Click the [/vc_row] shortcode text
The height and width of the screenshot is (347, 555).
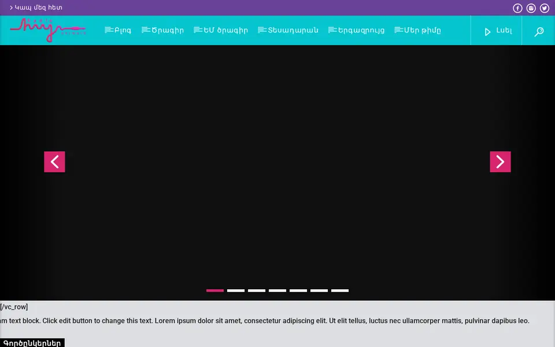pyautogui.click(x=14, y=307)
